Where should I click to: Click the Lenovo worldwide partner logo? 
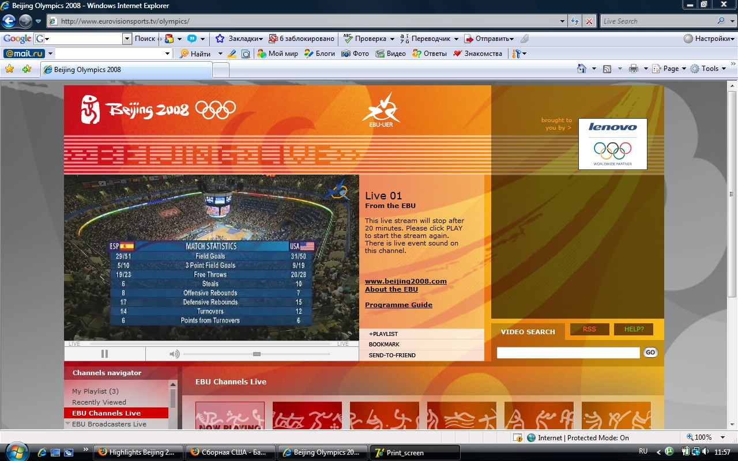pos(613,144)
